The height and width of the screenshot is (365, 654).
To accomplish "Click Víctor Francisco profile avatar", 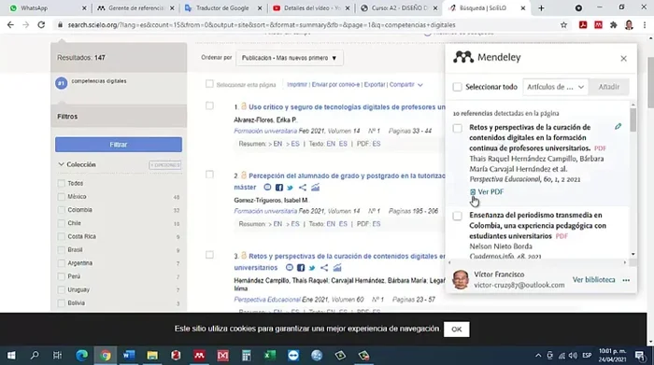I will pyautogui.click(x=461, y=279).
